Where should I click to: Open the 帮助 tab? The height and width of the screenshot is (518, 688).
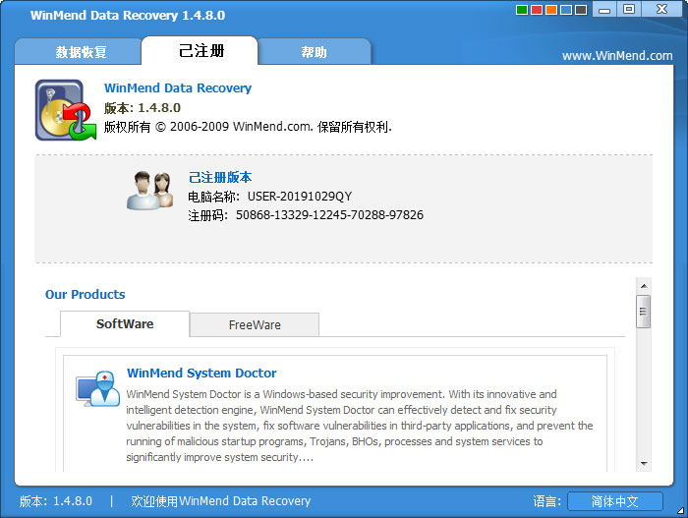pyautogui.click(x=315, y=52)
